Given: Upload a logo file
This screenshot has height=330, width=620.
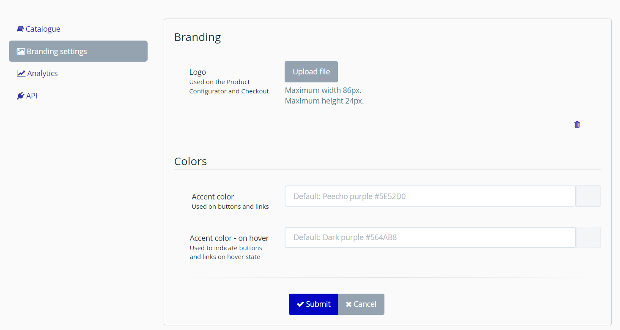Looking at the screenshot, I should click(311, 71).
